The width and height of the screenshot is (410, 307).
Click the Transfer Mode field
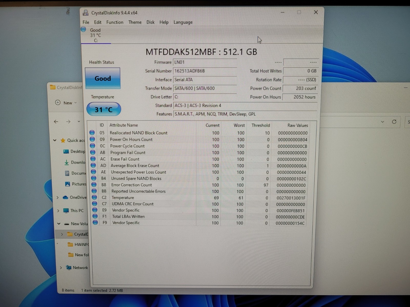pyautogui.click(x=205, y=88)
